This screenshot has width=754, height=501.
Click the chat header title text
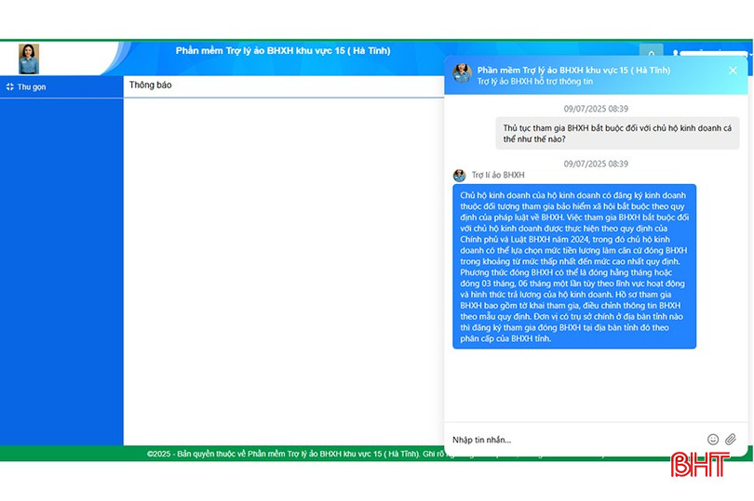[x=573, y=70]
